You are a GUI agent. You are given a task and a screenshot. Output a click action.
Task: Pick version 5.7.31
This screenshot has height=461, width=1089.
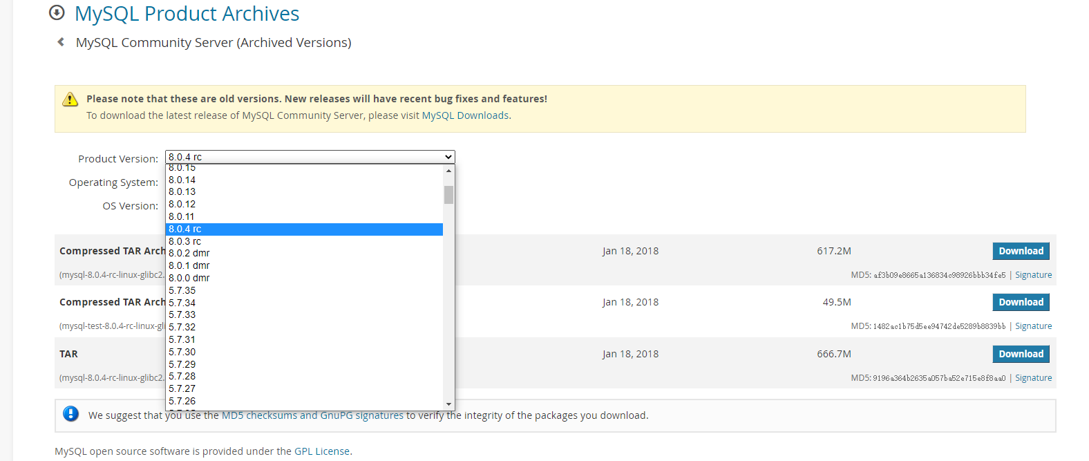[304, 340]
